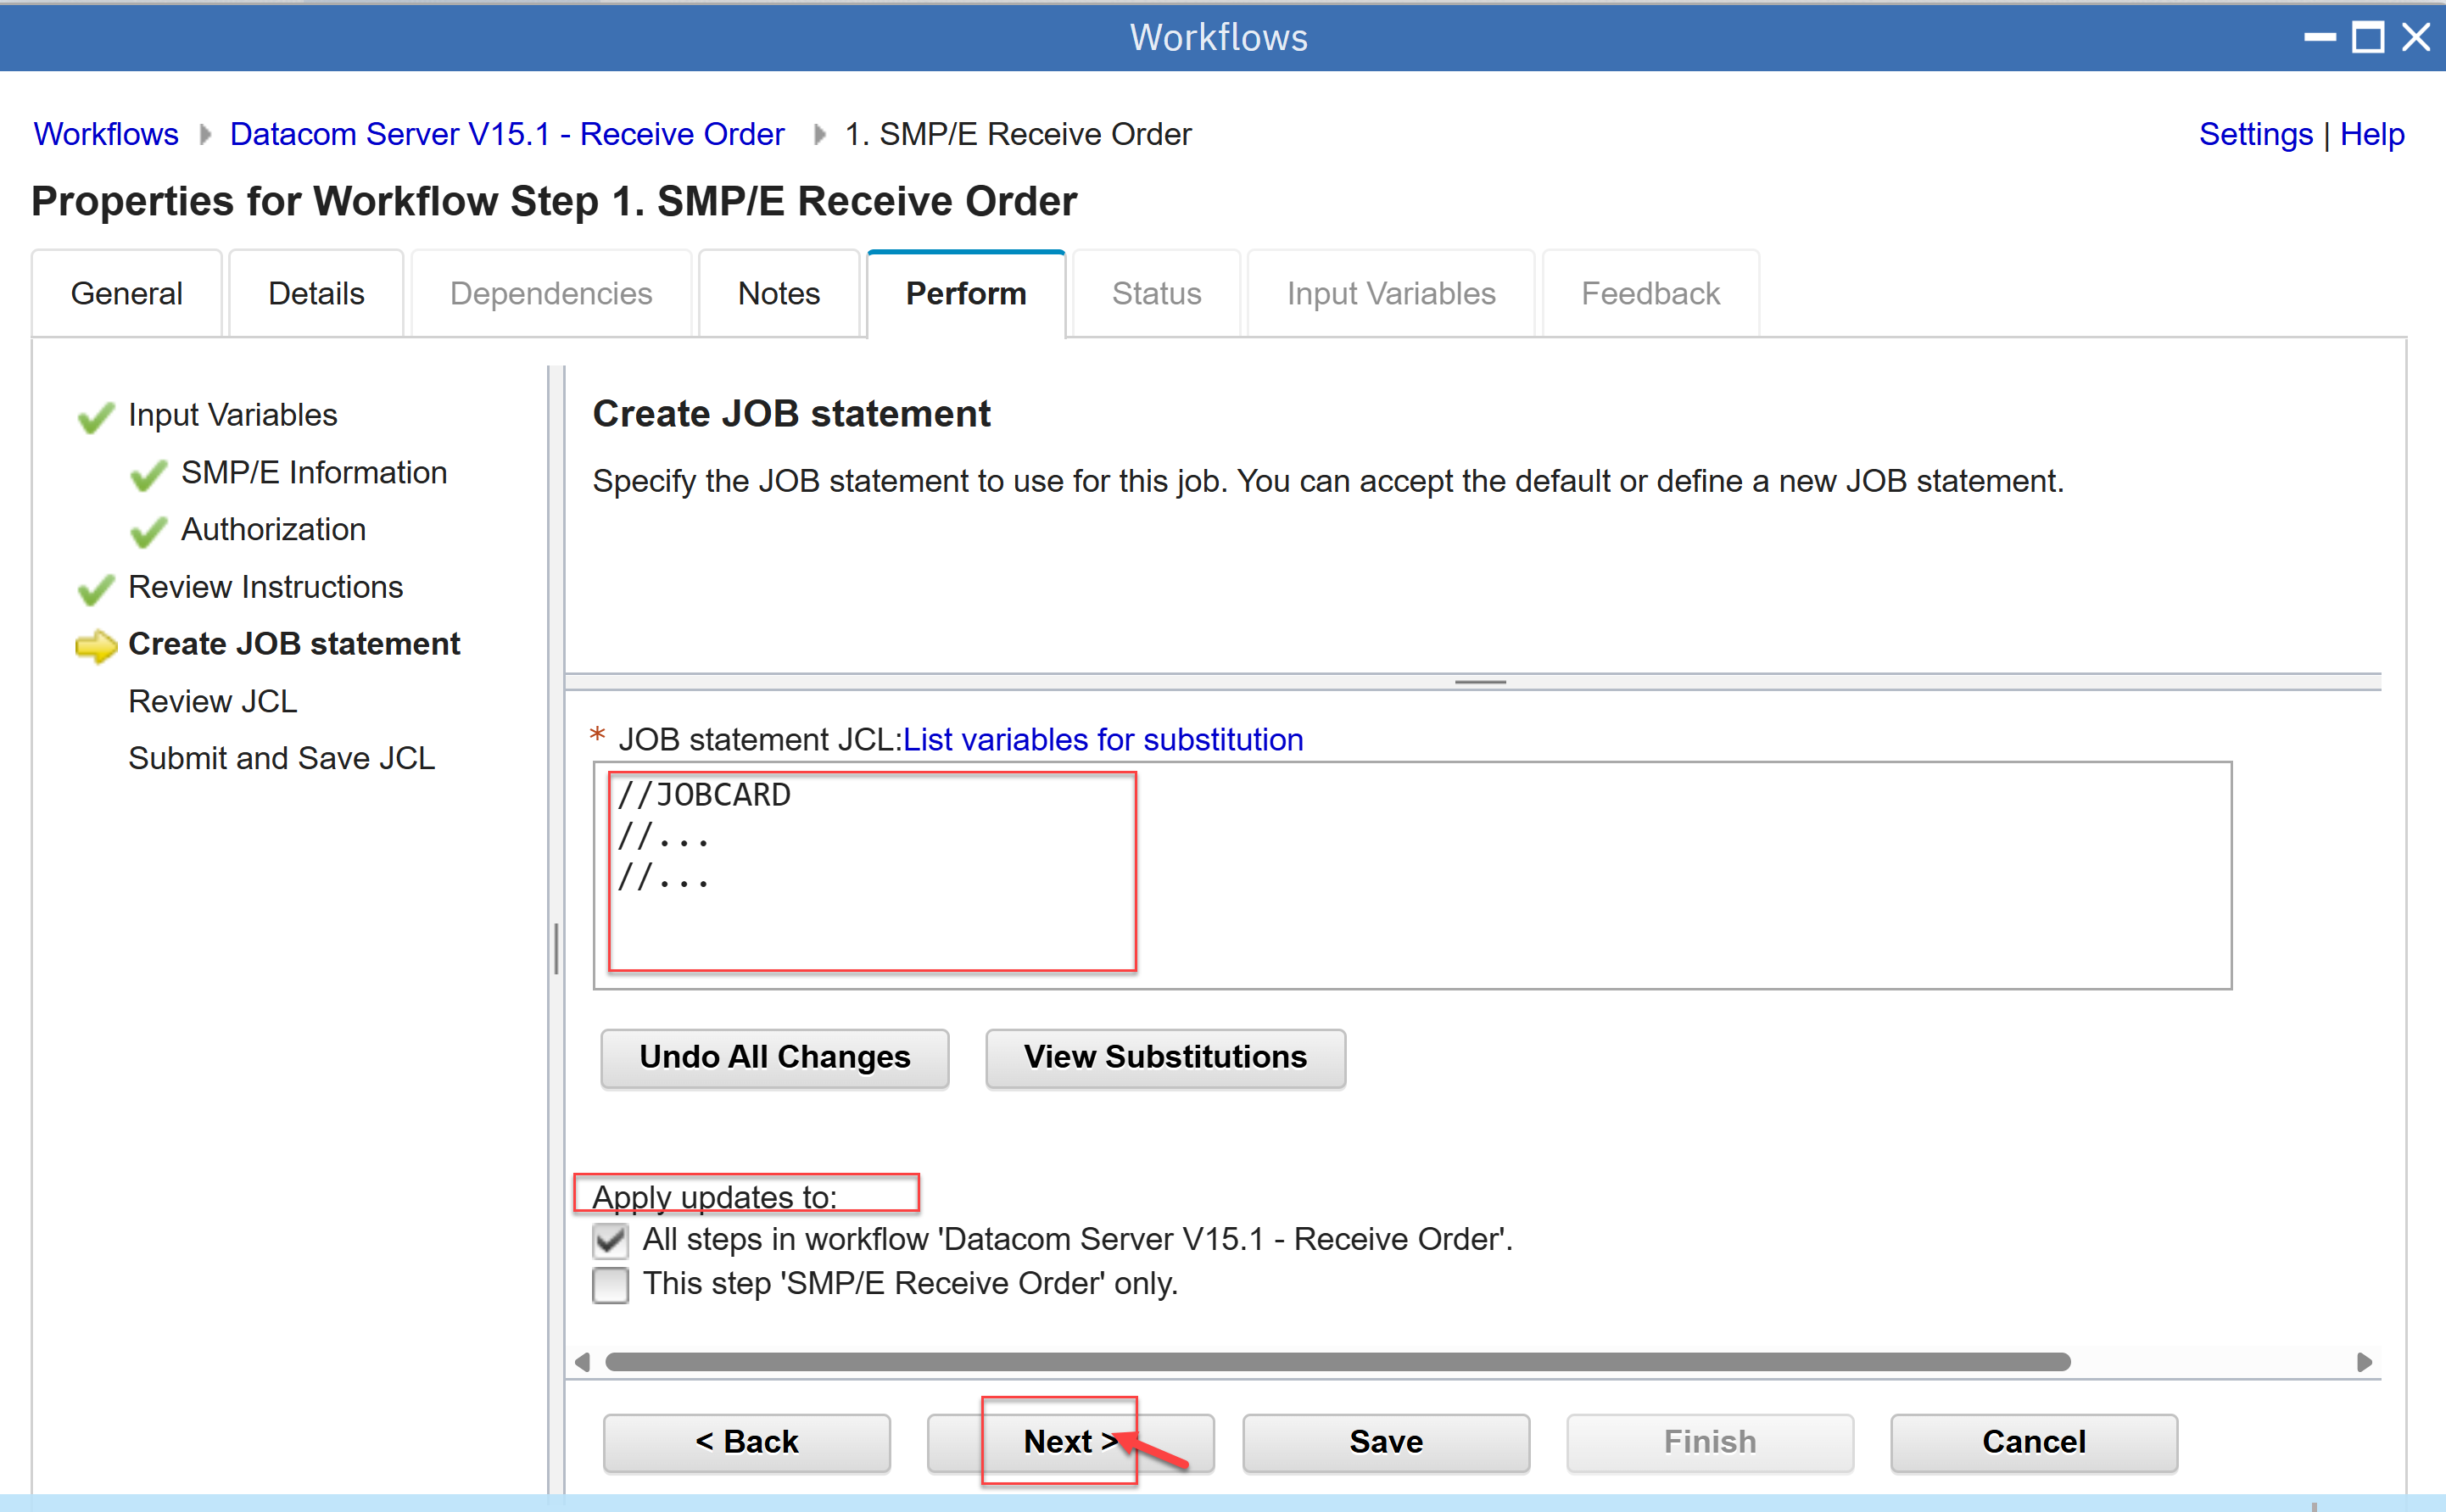Viewport: 2446px width, 1512px height.
Task: Click breadcrumb arrow after Workflows link
Action: pyautogui.click(x=205, y=134)
